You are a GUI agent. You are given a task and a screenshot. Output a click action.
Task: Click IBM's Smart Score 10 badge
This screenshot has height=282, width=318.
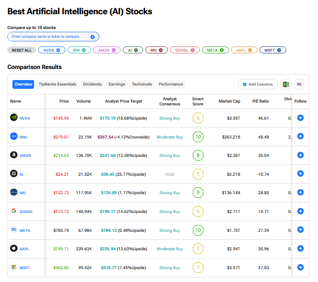click(x=198, y=137)
